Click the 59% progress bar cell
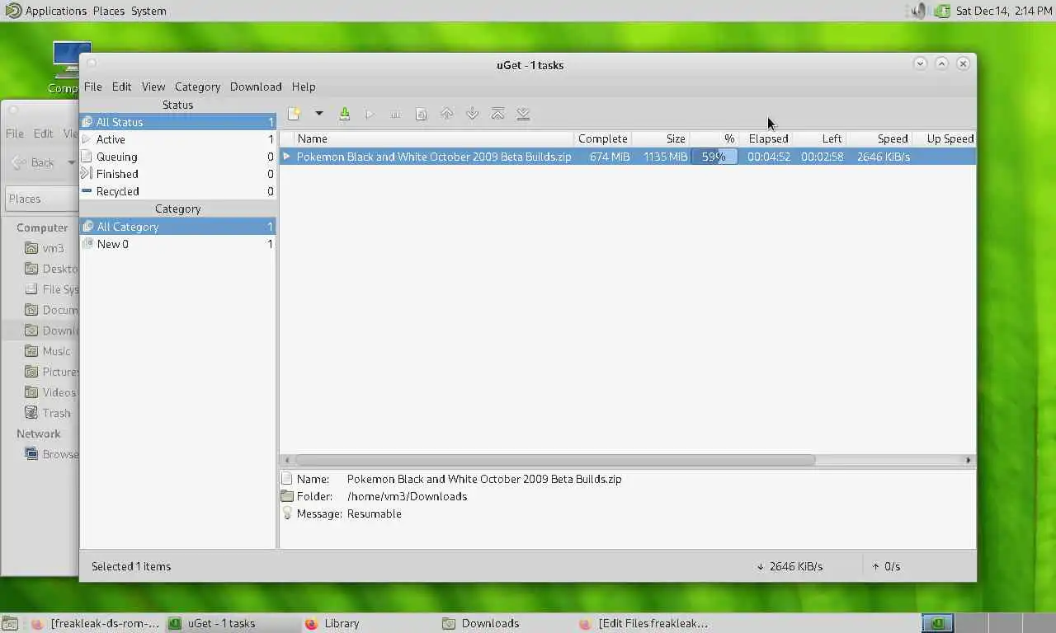 714,157
